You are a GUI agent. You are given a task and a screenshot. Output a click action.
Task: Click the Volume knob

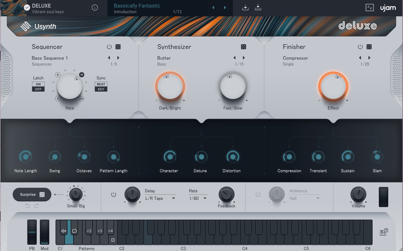[358, 195]
